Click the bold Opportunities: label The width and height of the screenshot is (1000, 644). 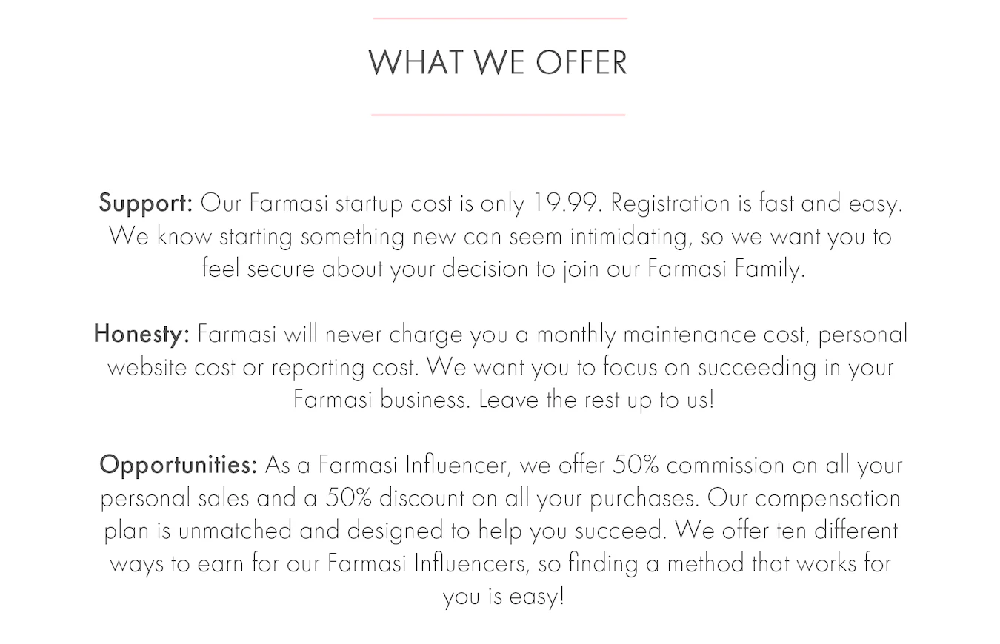click(179, 466)
